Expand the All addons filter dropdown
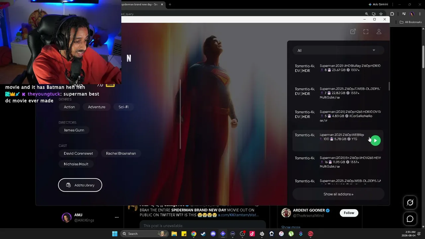425x239 pixels. pyautogui.click(x=338, y=50)
